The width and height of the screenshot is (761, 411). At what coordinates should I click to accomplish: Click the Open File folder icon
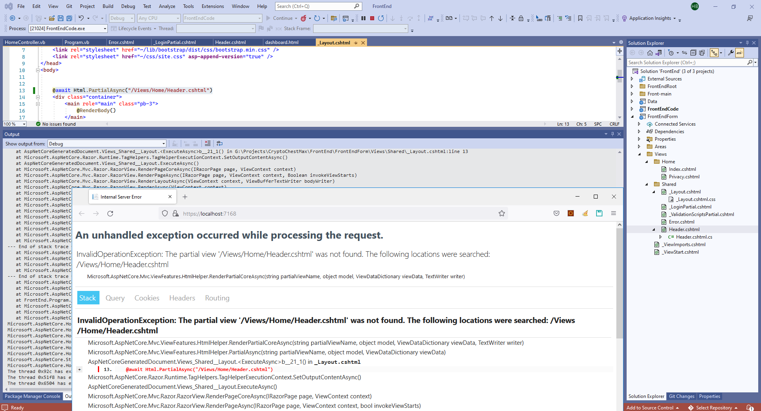click(52, 18)
